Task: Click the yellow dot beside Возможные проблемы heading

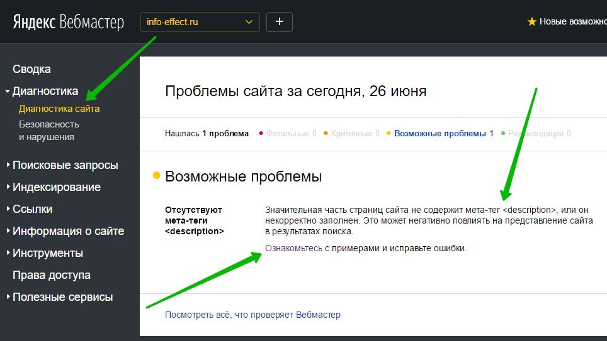Action: click(156, 175)
